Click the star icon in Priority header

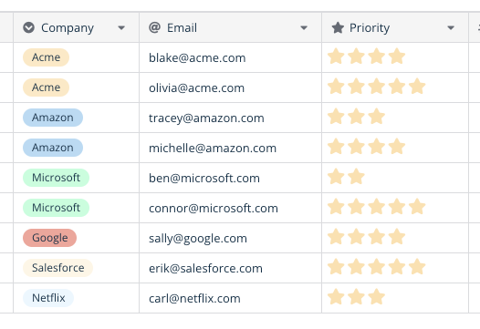[x=338, y=28]
